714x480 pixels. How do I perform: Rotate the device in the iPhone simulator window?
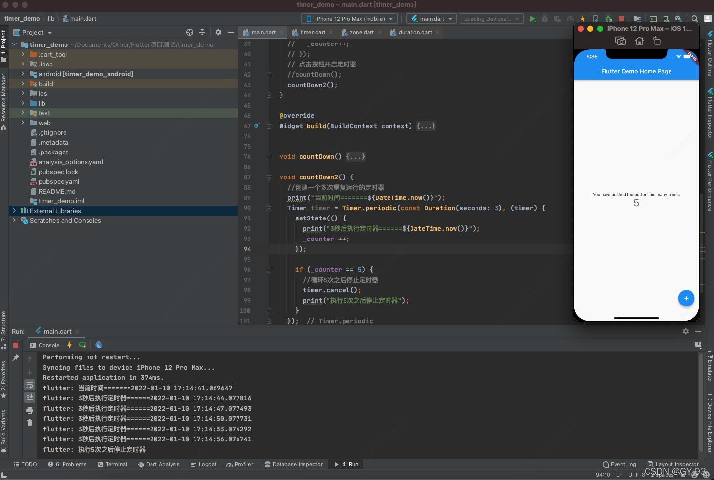click(x=657, y=41)
